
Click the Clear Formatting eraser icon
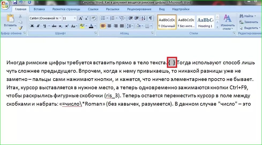93,18
